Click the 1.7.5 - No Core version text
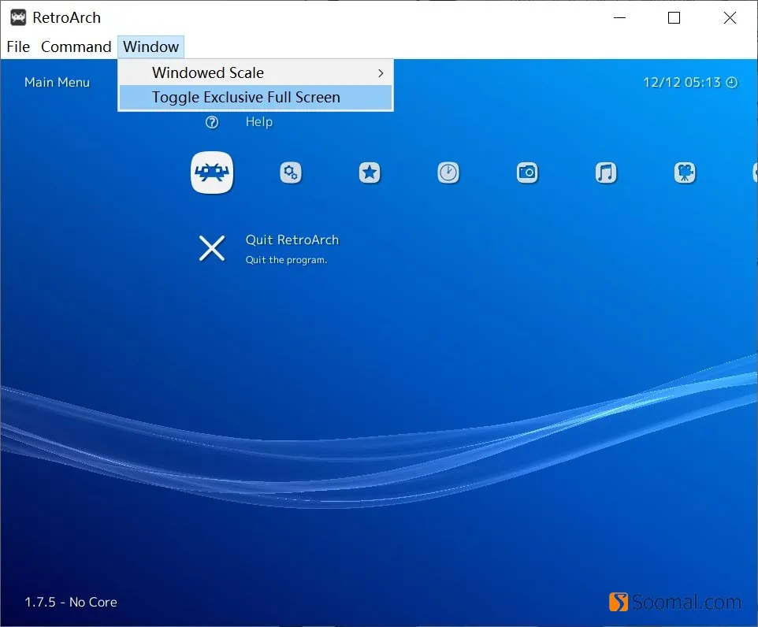This screenshot has width=758, height=627. click(x=71, y=602)
